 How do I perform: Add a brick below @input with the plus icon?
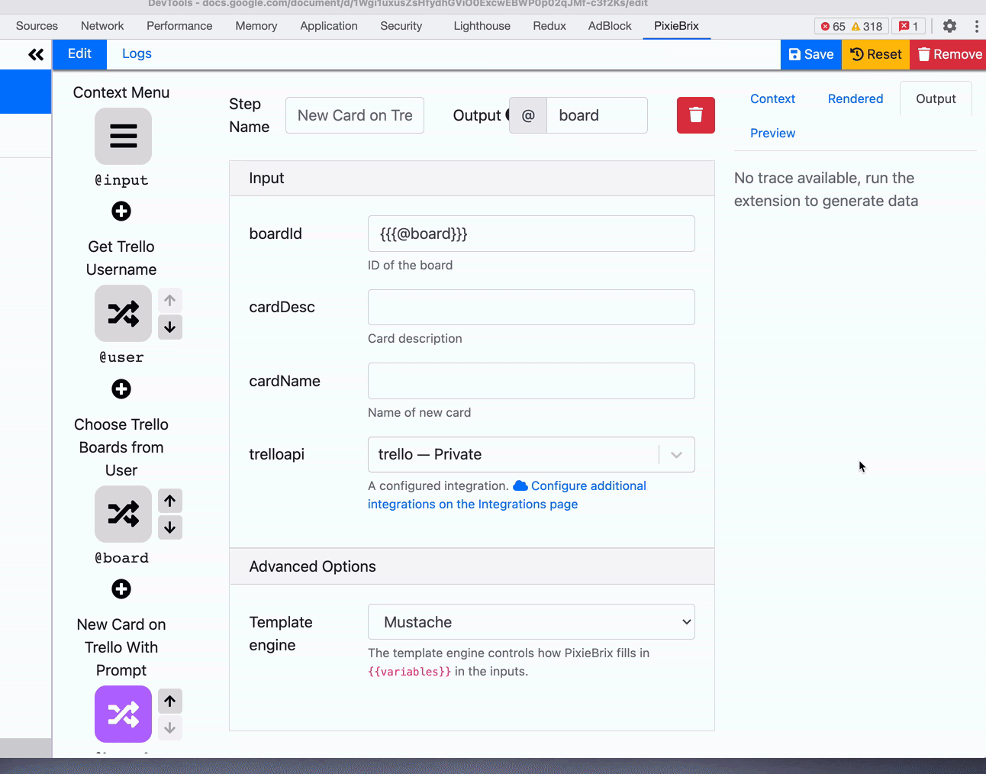pyautogui.click(x=121, y=211)
